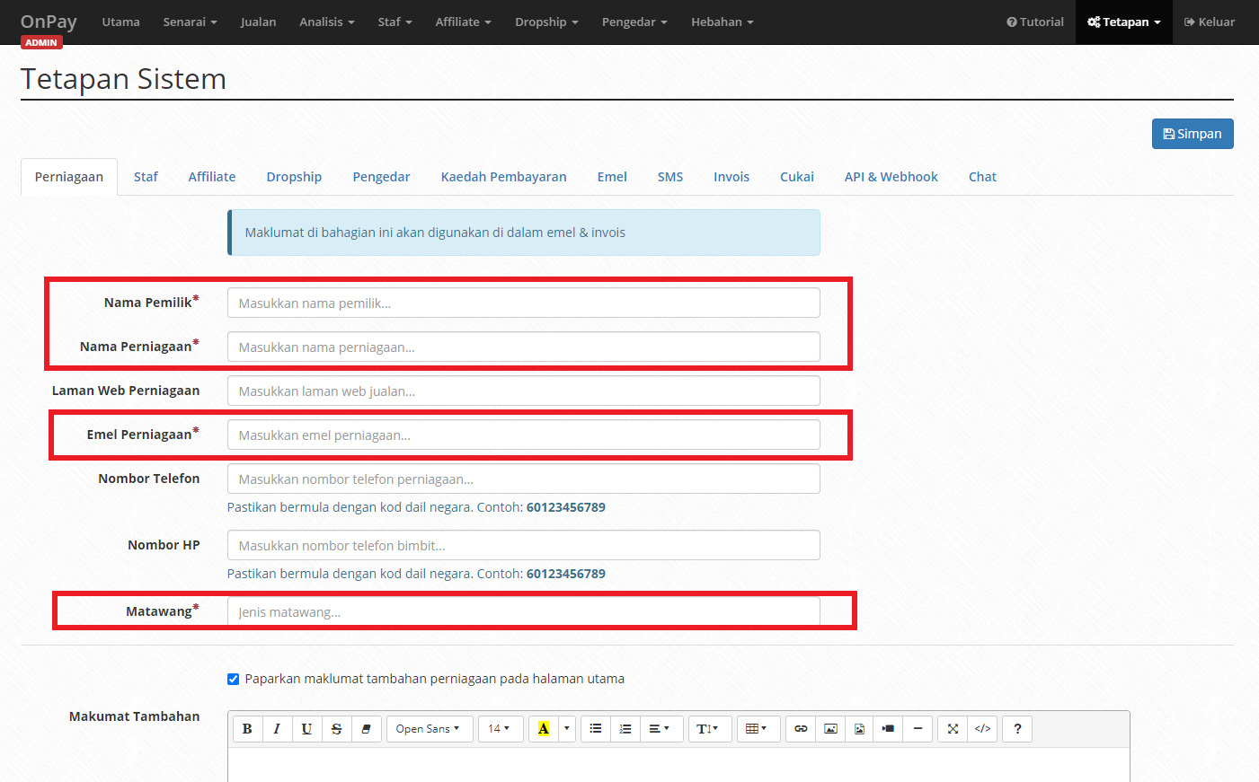1259x782 pixels.
Task: Open the editor fullscreen mode
Action: 952,728
